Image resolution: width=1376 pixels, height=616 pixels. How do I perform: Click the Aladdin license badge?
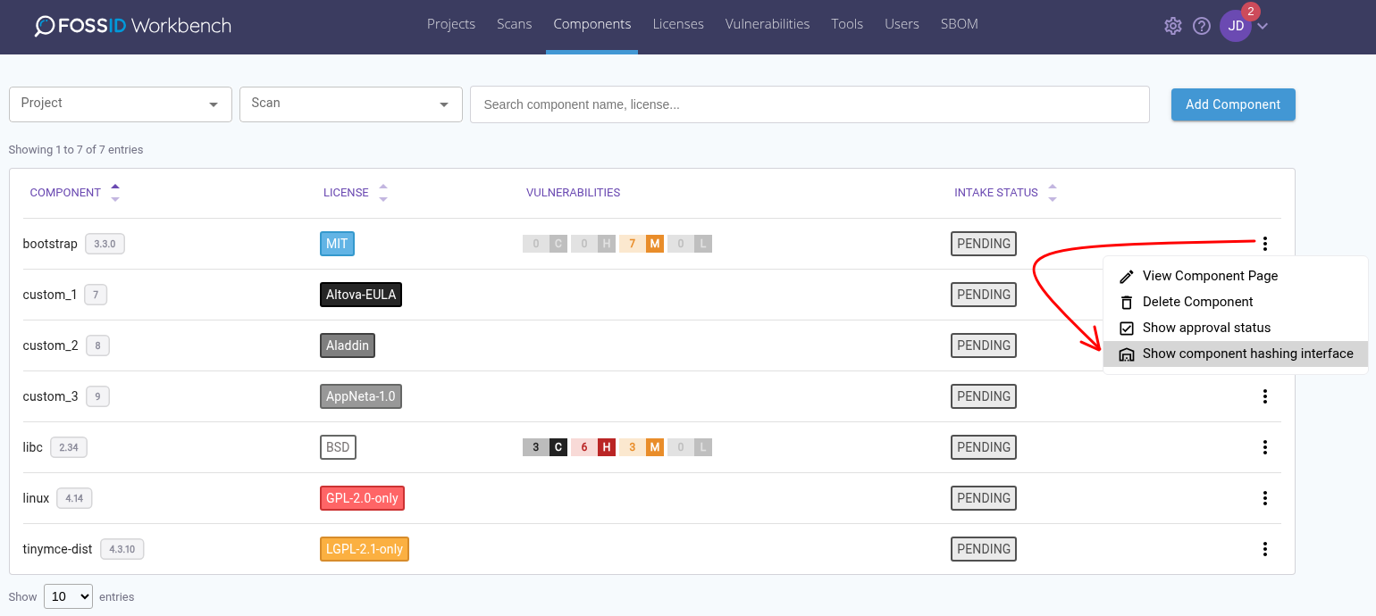point(348,345)
